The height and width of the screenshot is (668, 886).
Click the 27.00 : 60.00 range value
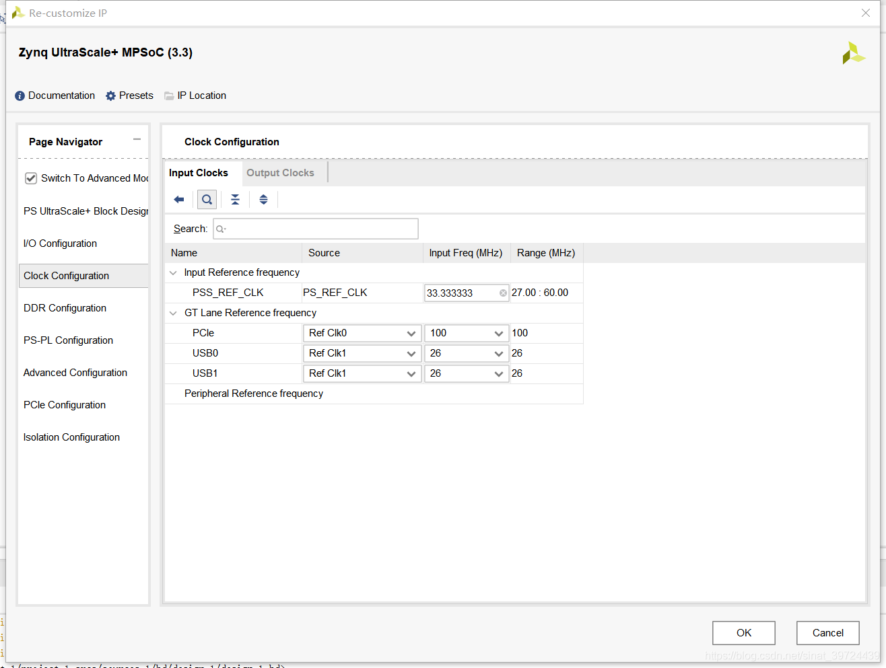pyautogui.click(x=540, y=293)
